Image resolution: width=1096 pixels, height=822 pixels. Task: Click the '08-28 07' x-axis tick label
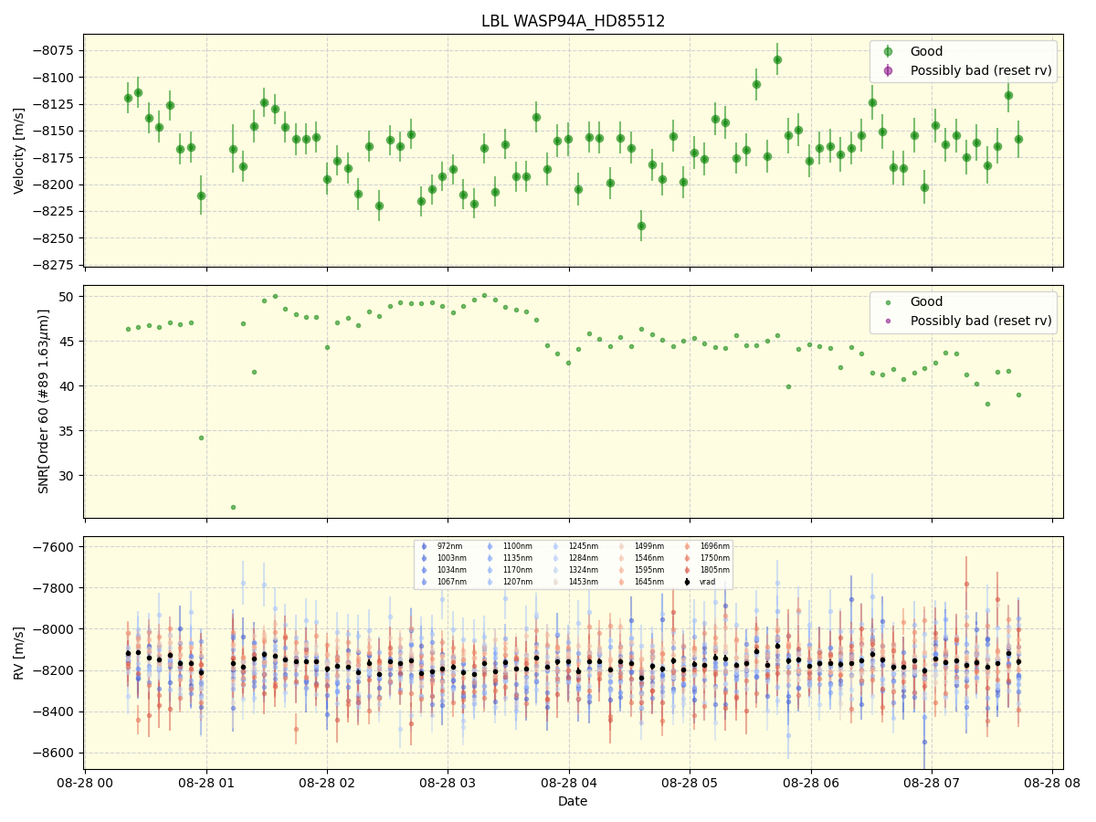point(932,783)
